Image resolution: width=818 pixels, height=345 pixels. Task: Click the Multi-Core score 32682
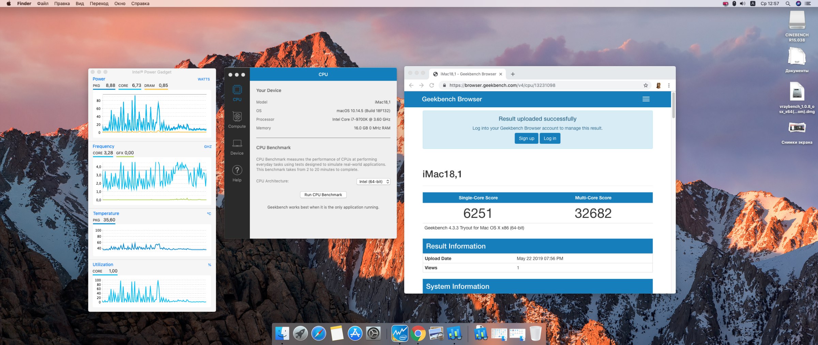pos(593,214)
